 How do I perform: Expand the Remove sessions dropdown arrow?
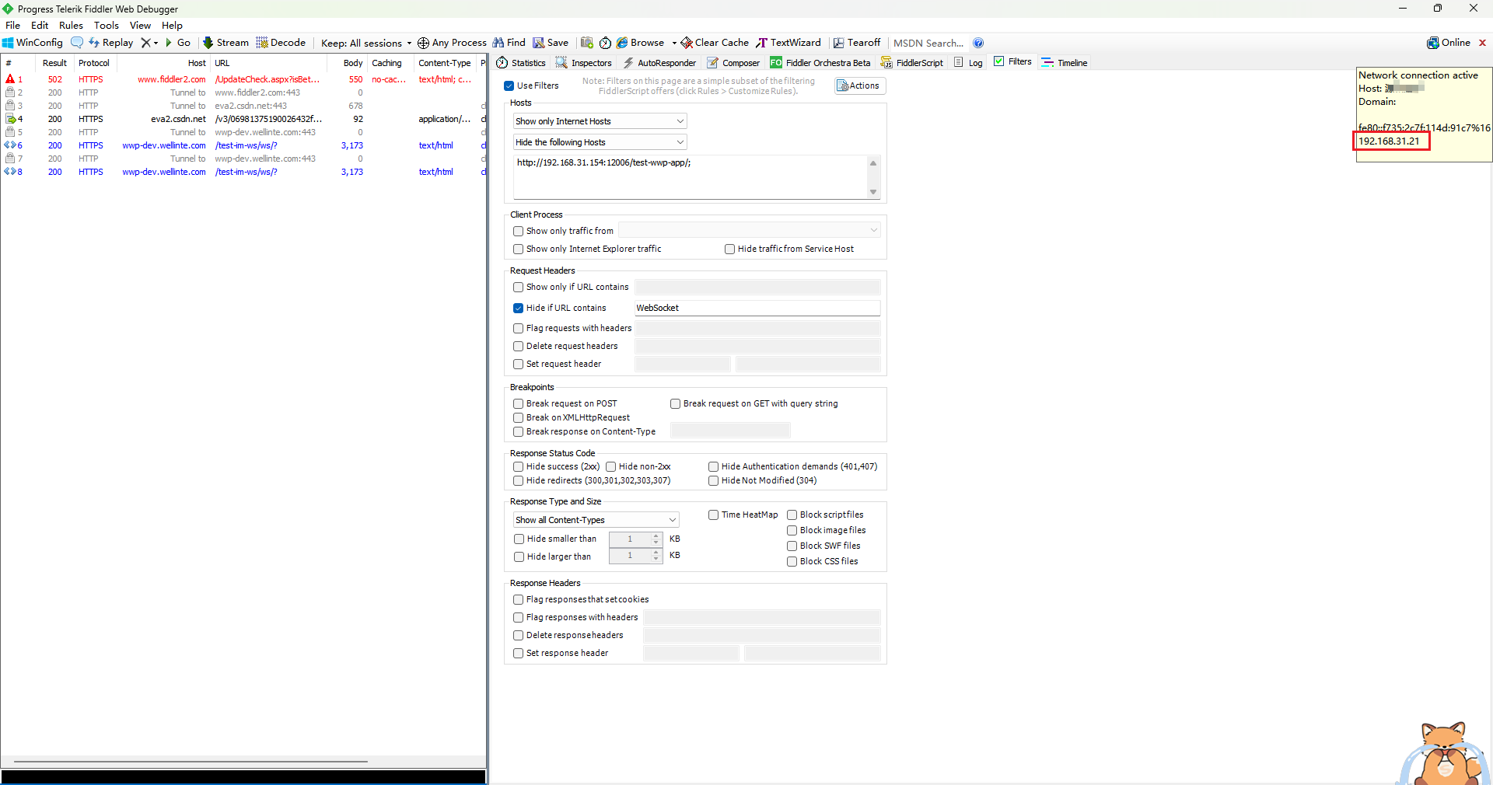tap(156, 43)
